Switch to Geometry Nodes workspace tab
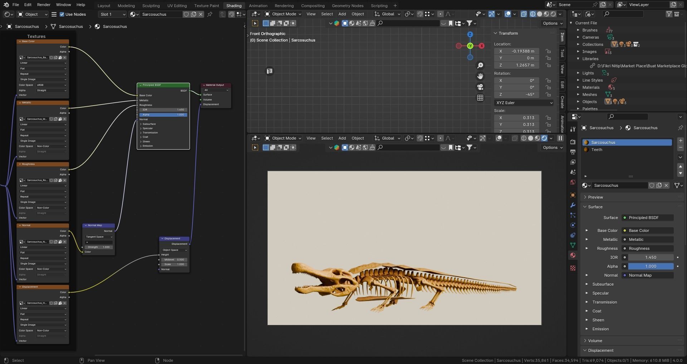687x364 pixels. [x=347, y=6]
